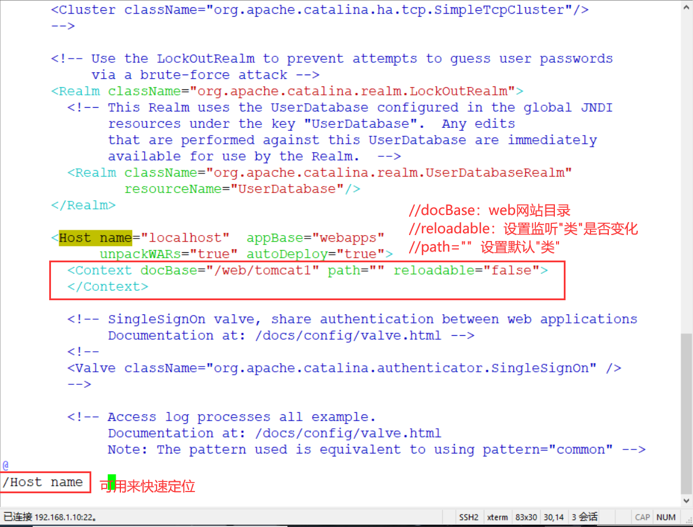Click the scrollbar up arrow
This screenshot has height=527, width=693.
[x=686, y=7]
